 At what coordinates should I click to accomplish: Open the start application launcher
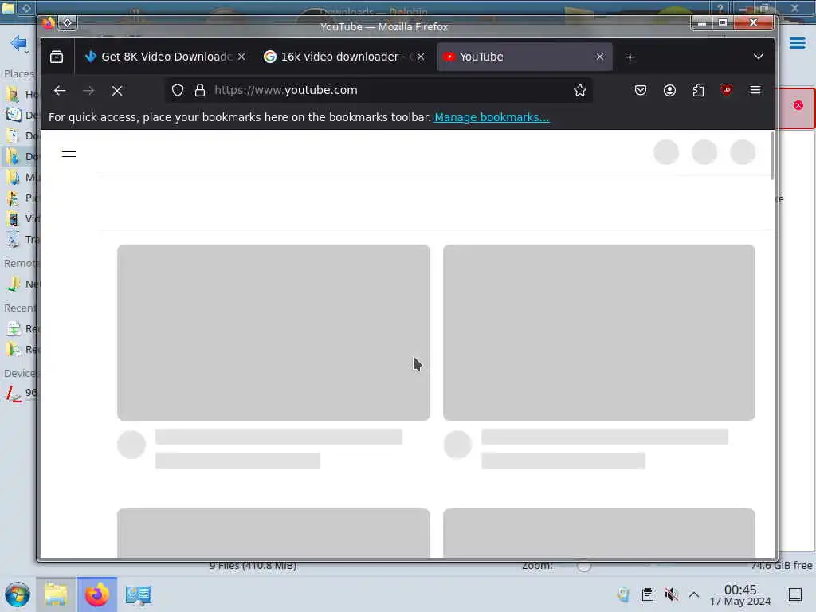(x=18, y=594)
